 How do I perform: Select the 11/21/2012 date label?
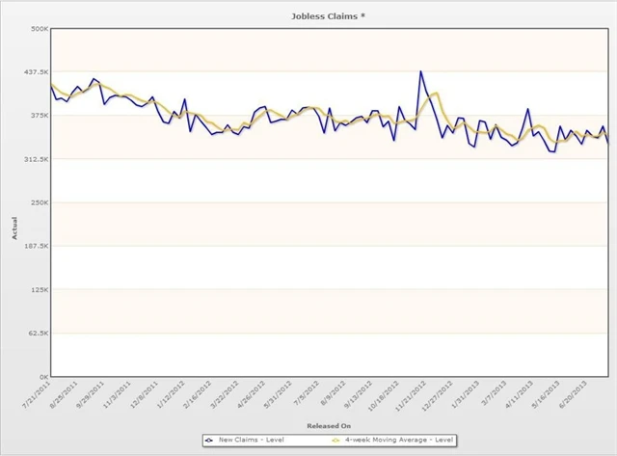(412, 394)
